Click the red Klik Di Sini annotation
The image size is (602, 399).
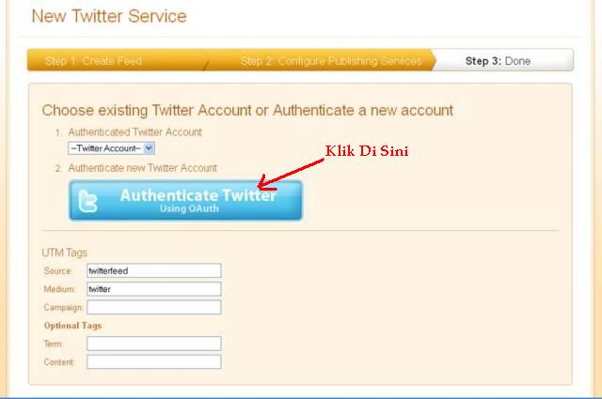(367, 151)
